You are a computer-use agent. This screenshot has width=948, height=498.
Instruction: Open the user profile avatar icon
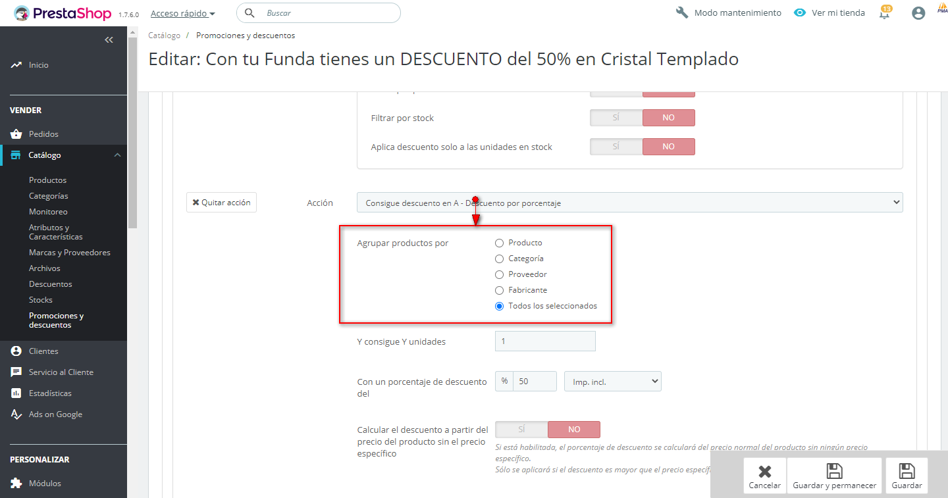918,13
